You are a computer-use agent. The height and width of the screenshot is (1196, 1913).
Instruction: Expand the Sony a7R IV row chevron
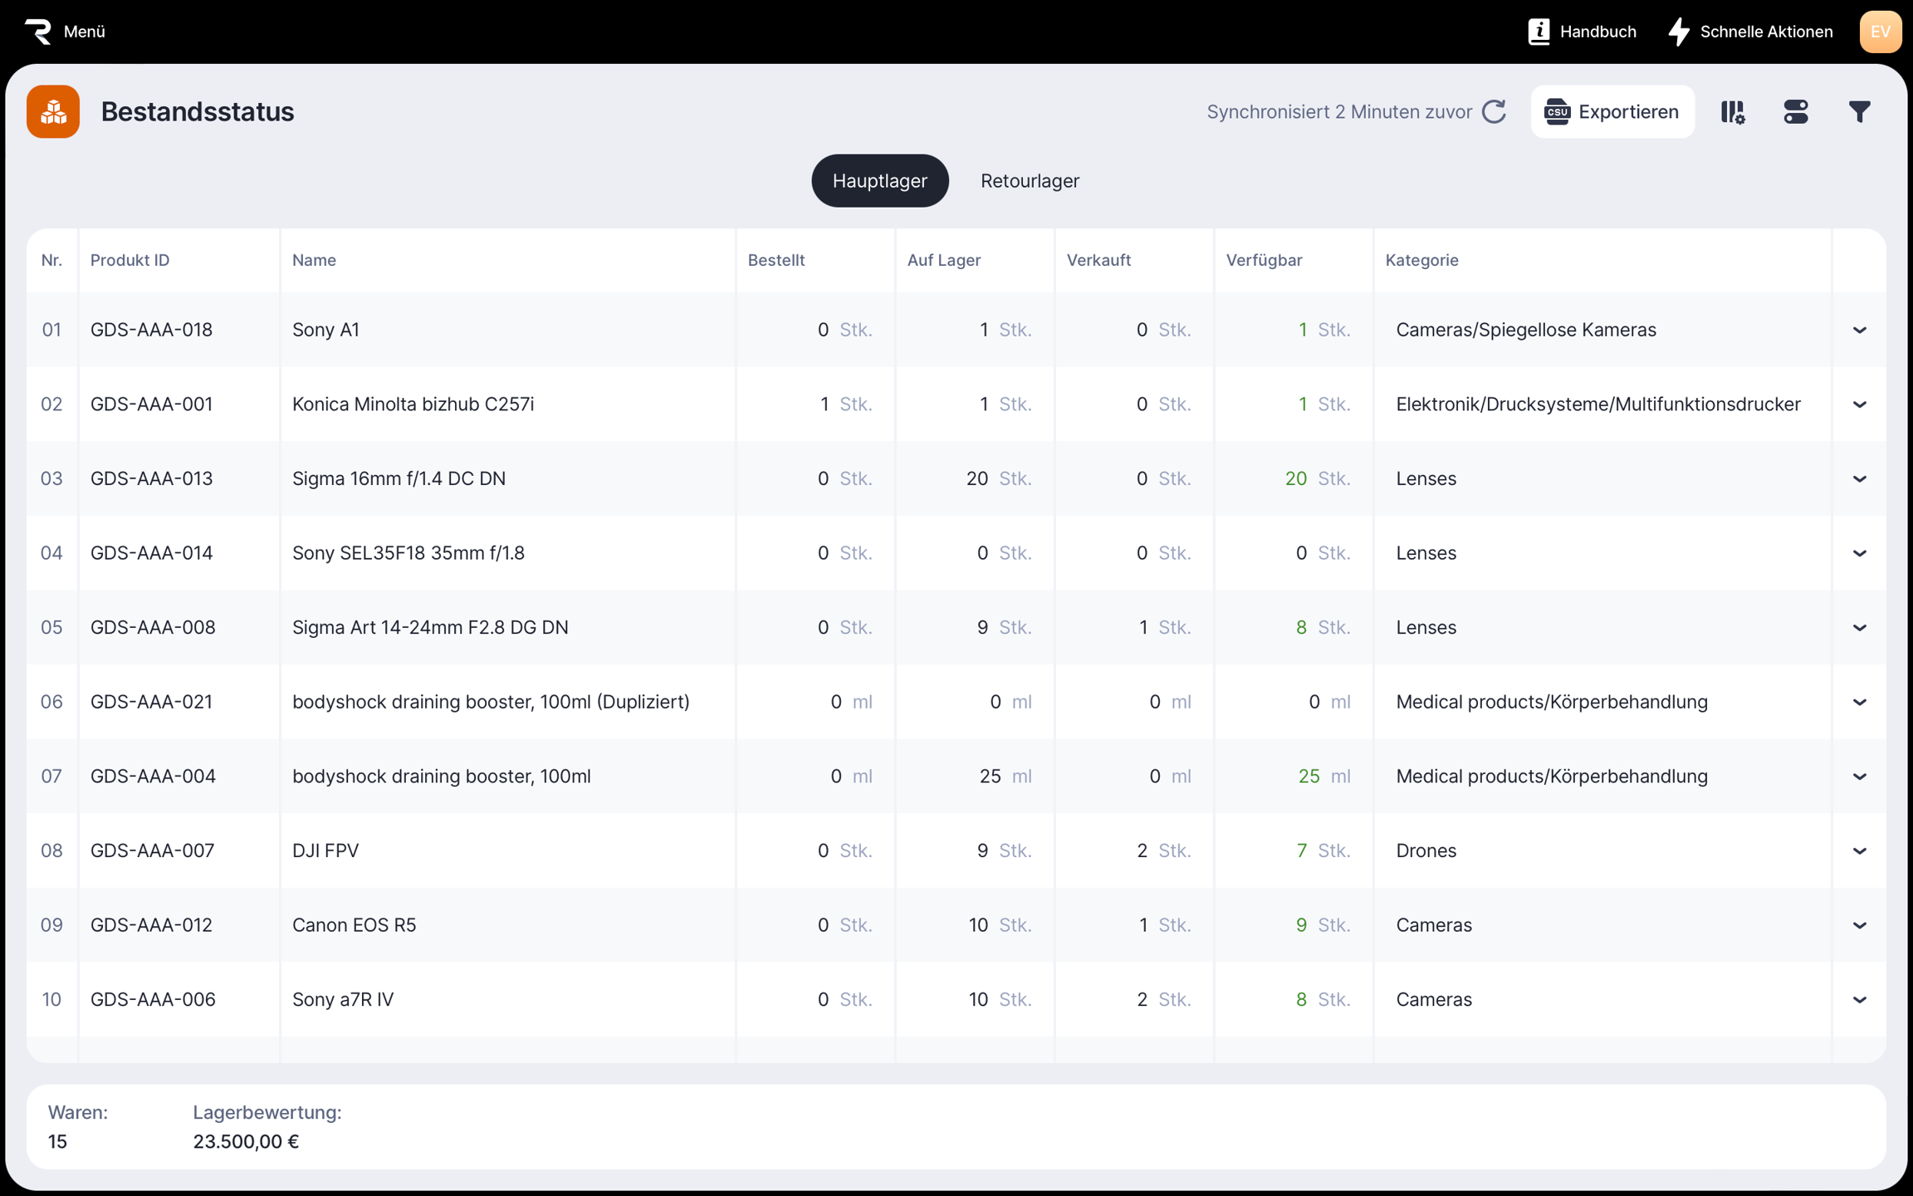tap(1859, 1000)
